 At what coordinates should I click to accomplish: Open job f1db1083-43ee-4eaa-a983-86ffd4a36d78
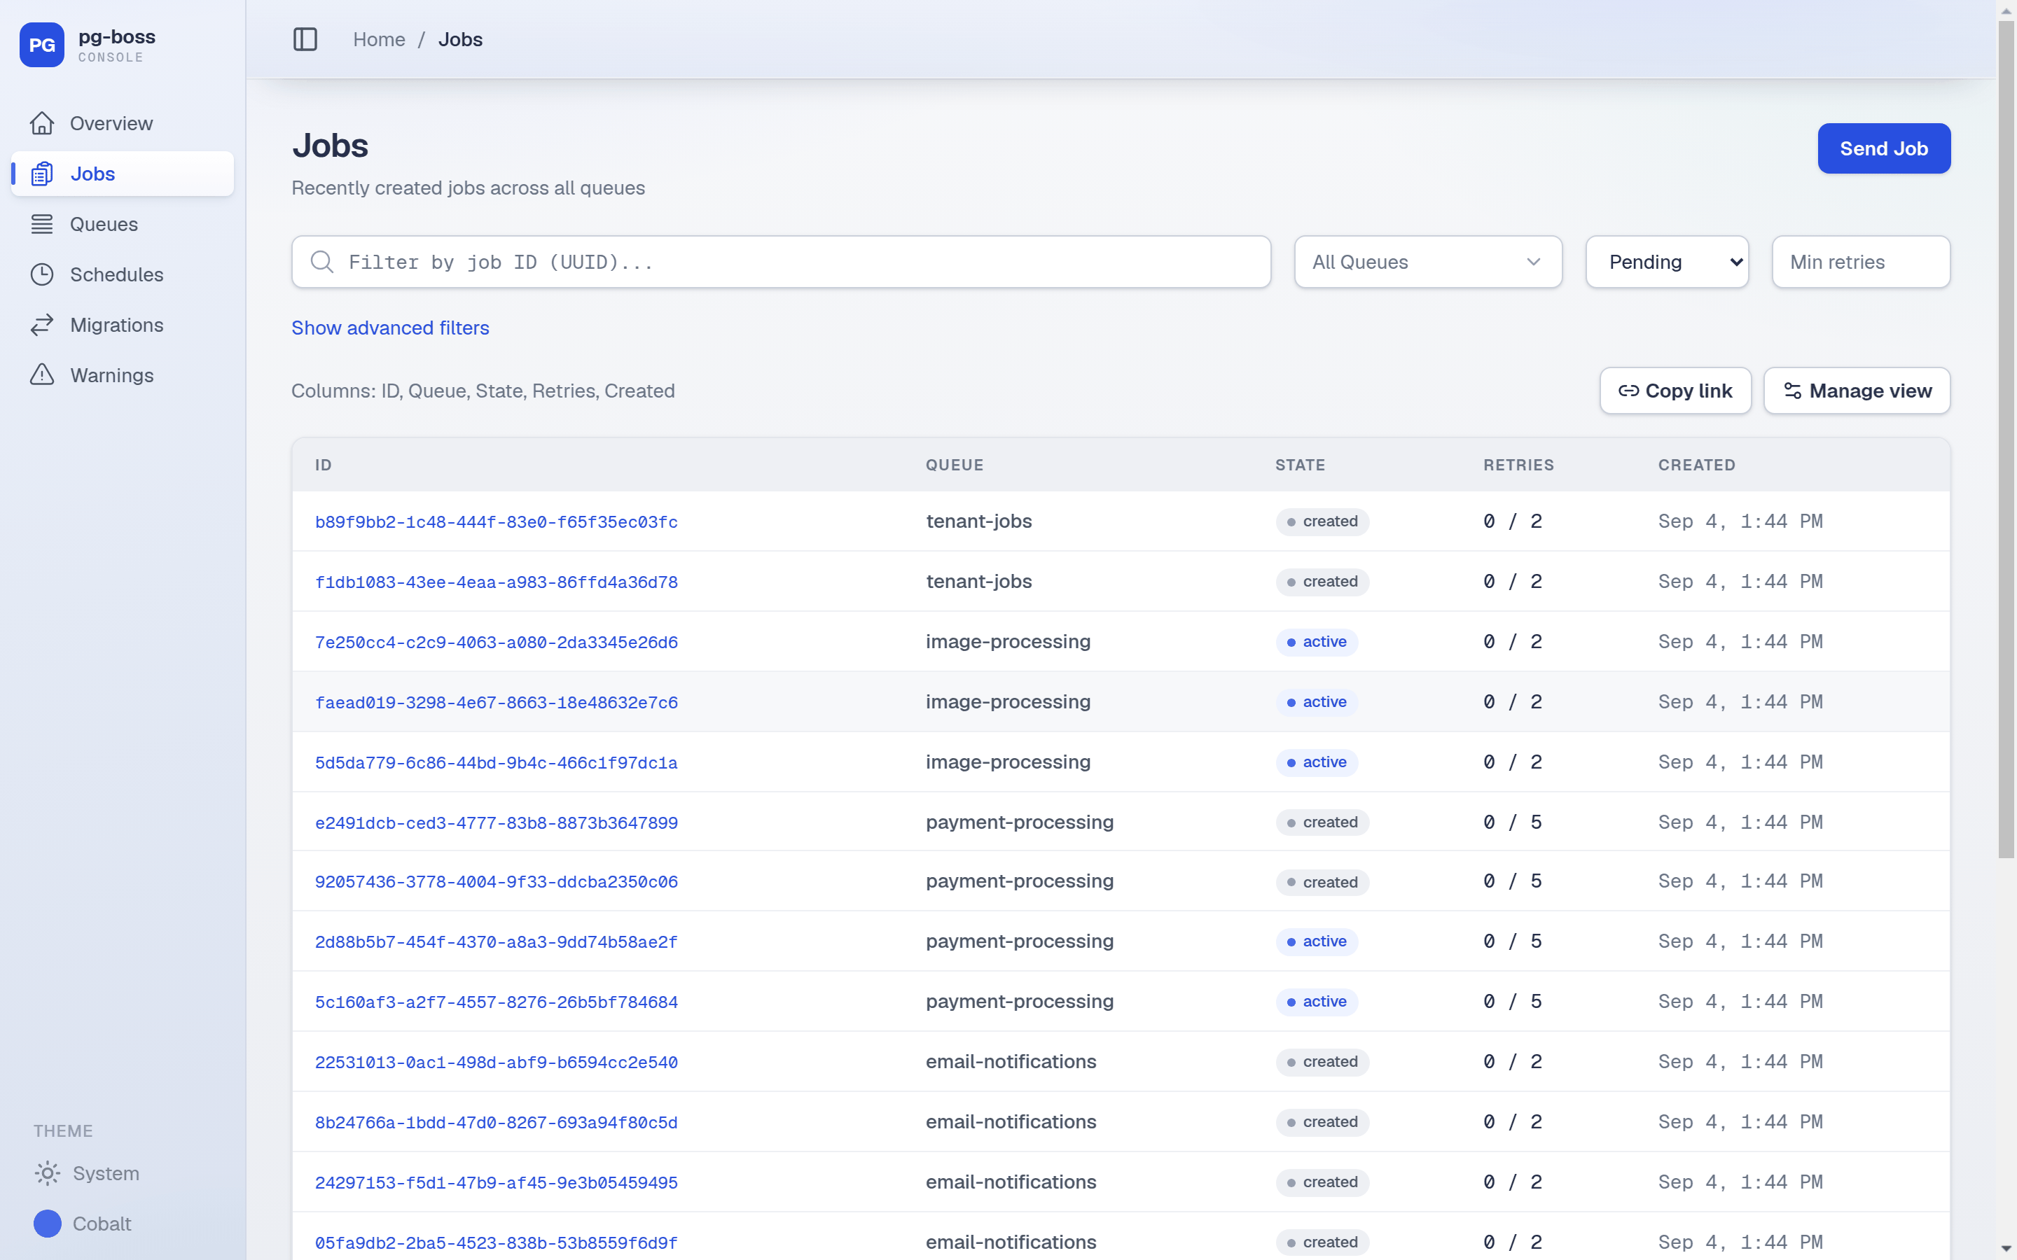pos(496,582)
